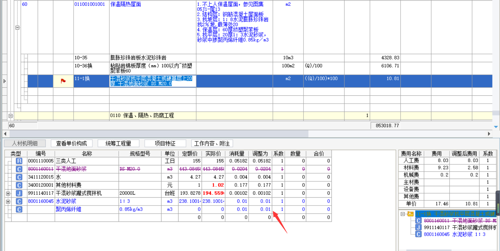This screenshot has height=251, width=500.
Task: Click the red actual price 1.02
Action: pyautogui.click(x=213, y=185)
